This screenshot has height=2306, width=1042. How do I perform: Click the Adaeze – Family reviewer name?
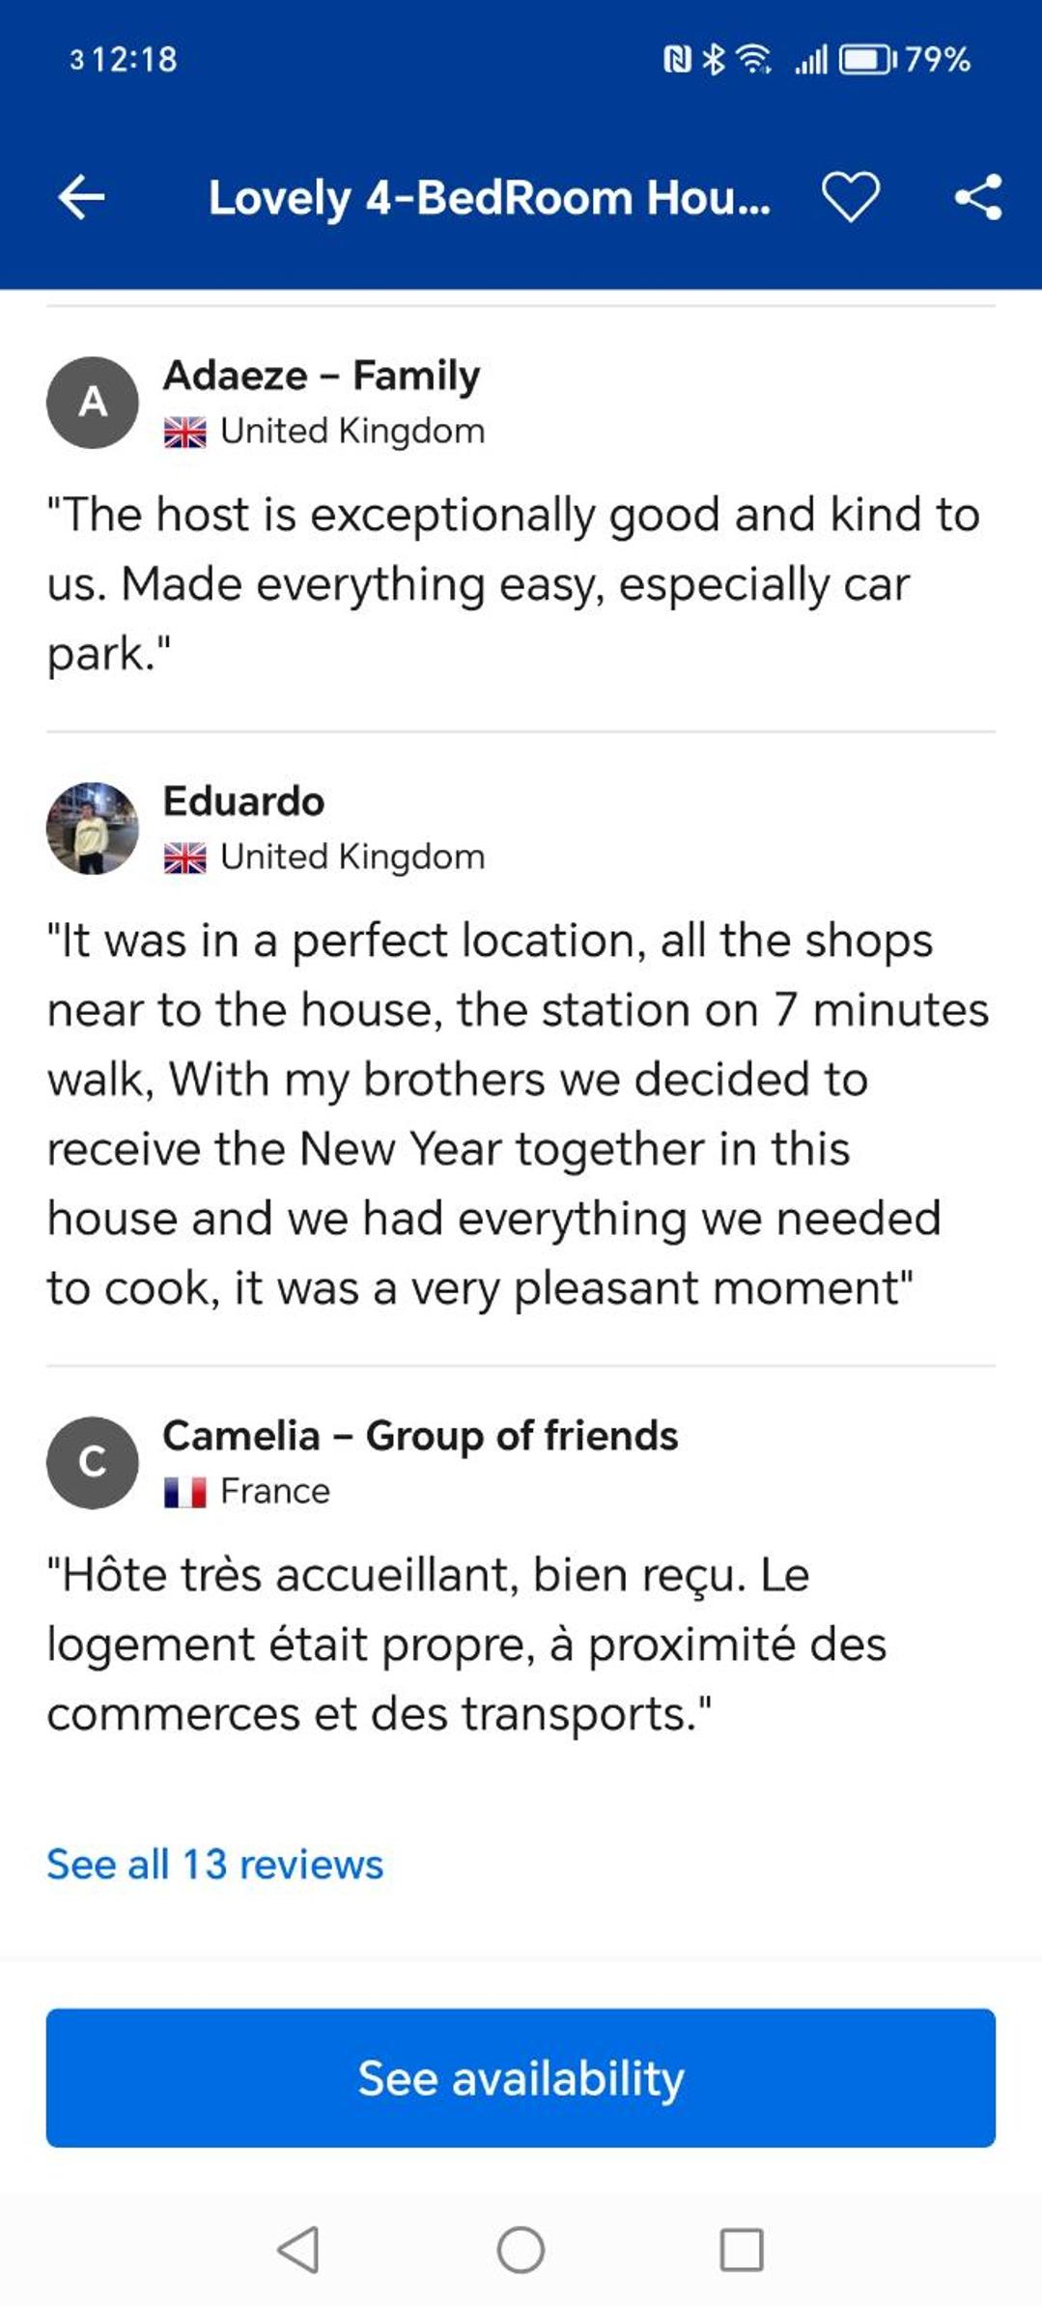322,376
